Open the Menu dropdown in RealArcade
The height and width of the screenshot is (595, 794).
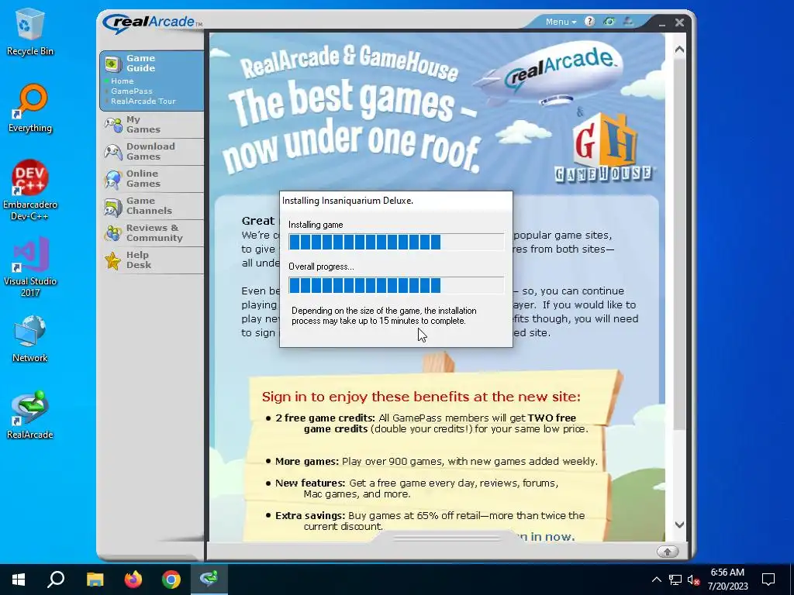pos(561,22)
